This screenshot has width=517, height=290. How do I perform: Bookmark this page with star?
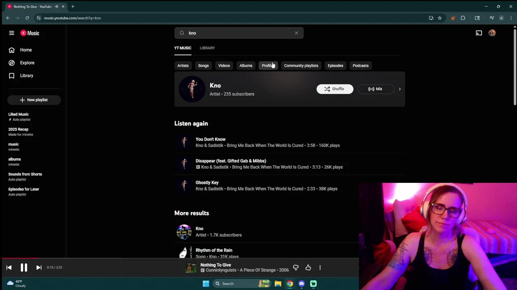tap(439, 18)
